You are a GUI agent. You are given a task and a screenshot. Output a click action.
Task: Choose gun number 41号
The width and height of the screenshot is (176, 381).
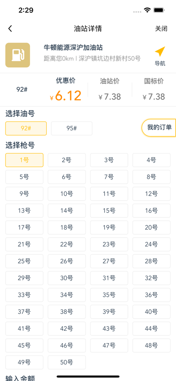pyautogui.click(x=24, y=329)
